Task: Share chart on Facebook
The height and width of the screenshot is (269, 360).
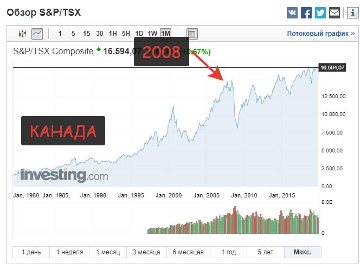Action: 306,12
